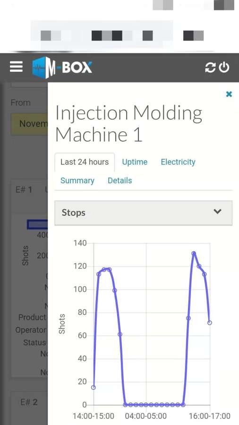This screenshot has height=425, width=239.
Task: Select the E# 2 machine card
Action: pos(30,408)
